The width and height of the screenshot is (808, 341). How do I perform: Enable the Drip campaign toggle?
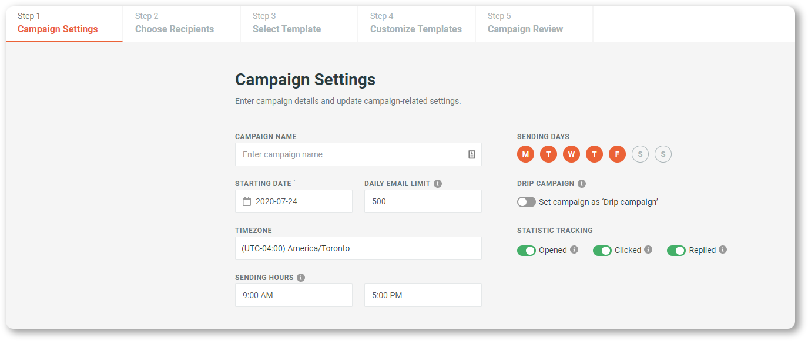coord(527,202)
